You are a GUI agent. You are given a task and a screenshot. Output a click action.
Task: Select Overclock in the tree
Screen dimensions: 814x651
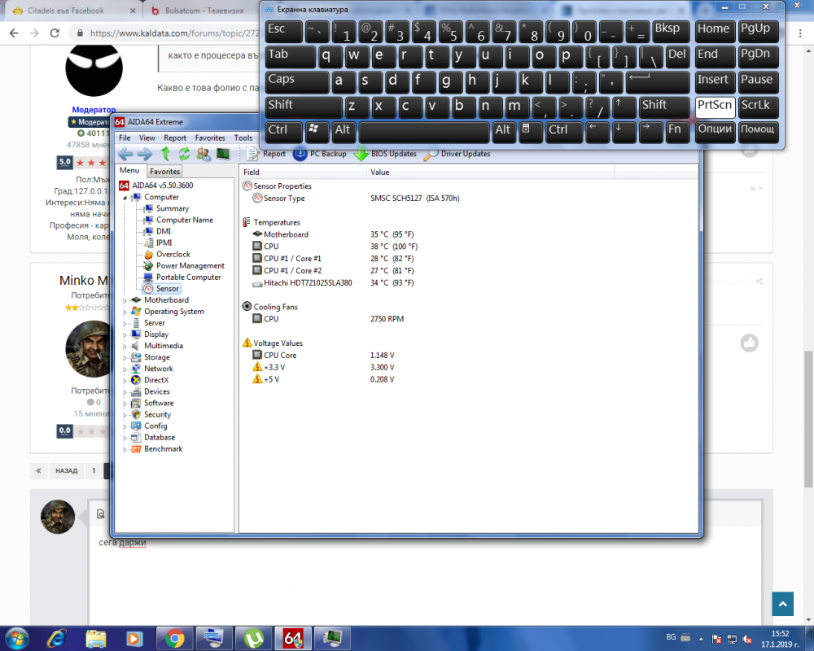pos(173,254)
